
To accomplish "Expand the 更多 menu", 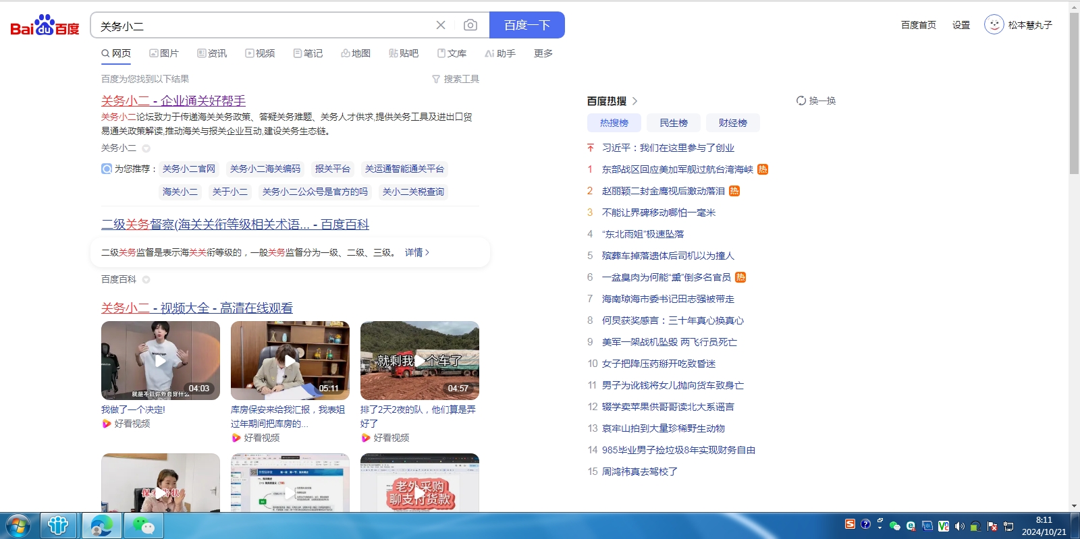I will tap(543, 53).
